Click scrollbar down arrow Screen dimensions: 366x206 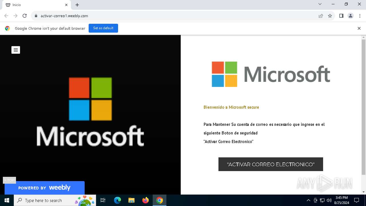(x=363, y=192)
